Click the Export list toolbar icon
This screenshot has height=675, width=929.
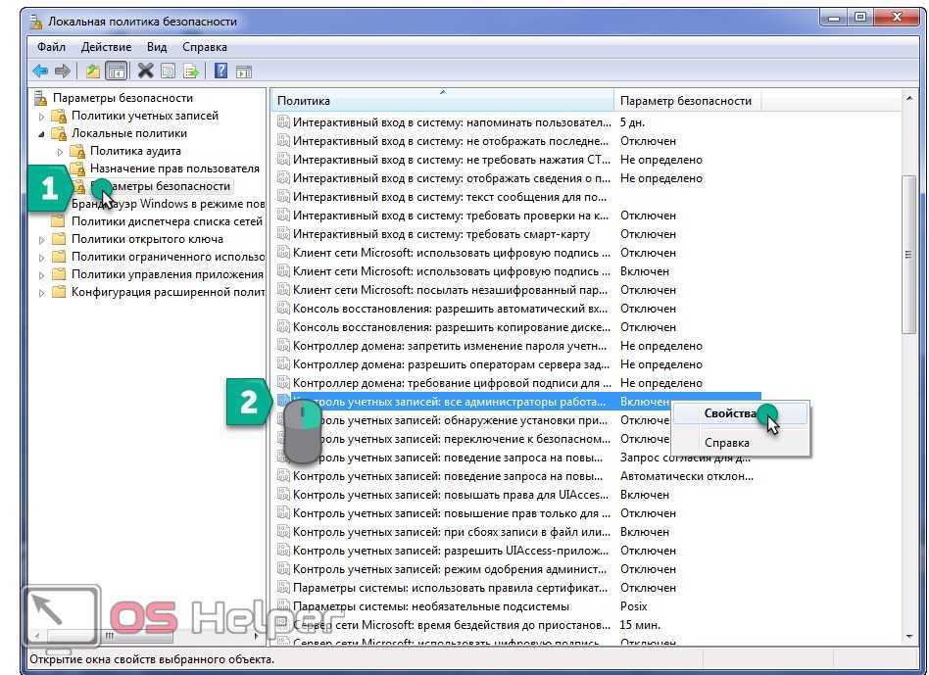tap(191, 71)
